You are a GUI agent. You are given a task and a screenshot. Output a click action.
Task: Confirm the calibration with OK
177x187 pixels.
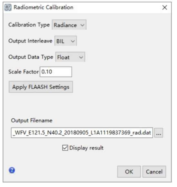[x=129, y=172]
